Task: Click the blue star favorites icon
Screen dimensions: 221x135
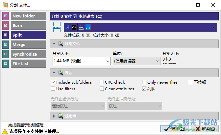Action: (x=68, y=27)
